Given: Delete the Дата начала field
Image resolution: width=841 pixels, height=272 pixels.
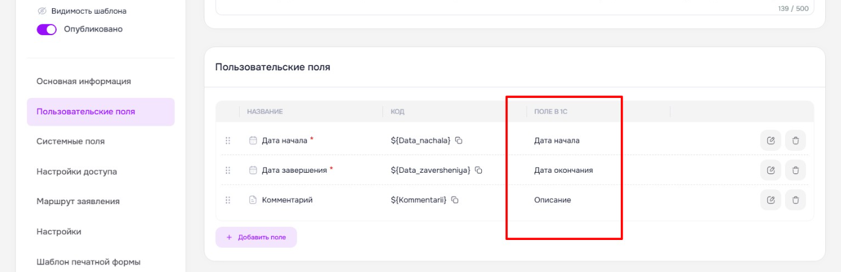Looking at the screenshot, I should pyautogui.click(x=795, y=140).
